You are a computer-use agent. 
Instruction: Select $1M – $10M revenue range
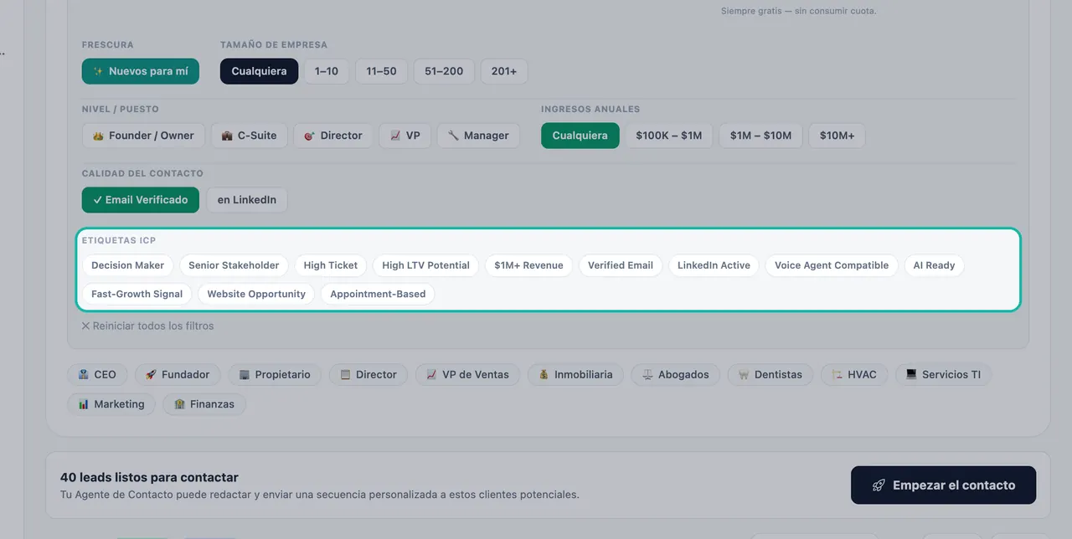click(x=760, y=136)
